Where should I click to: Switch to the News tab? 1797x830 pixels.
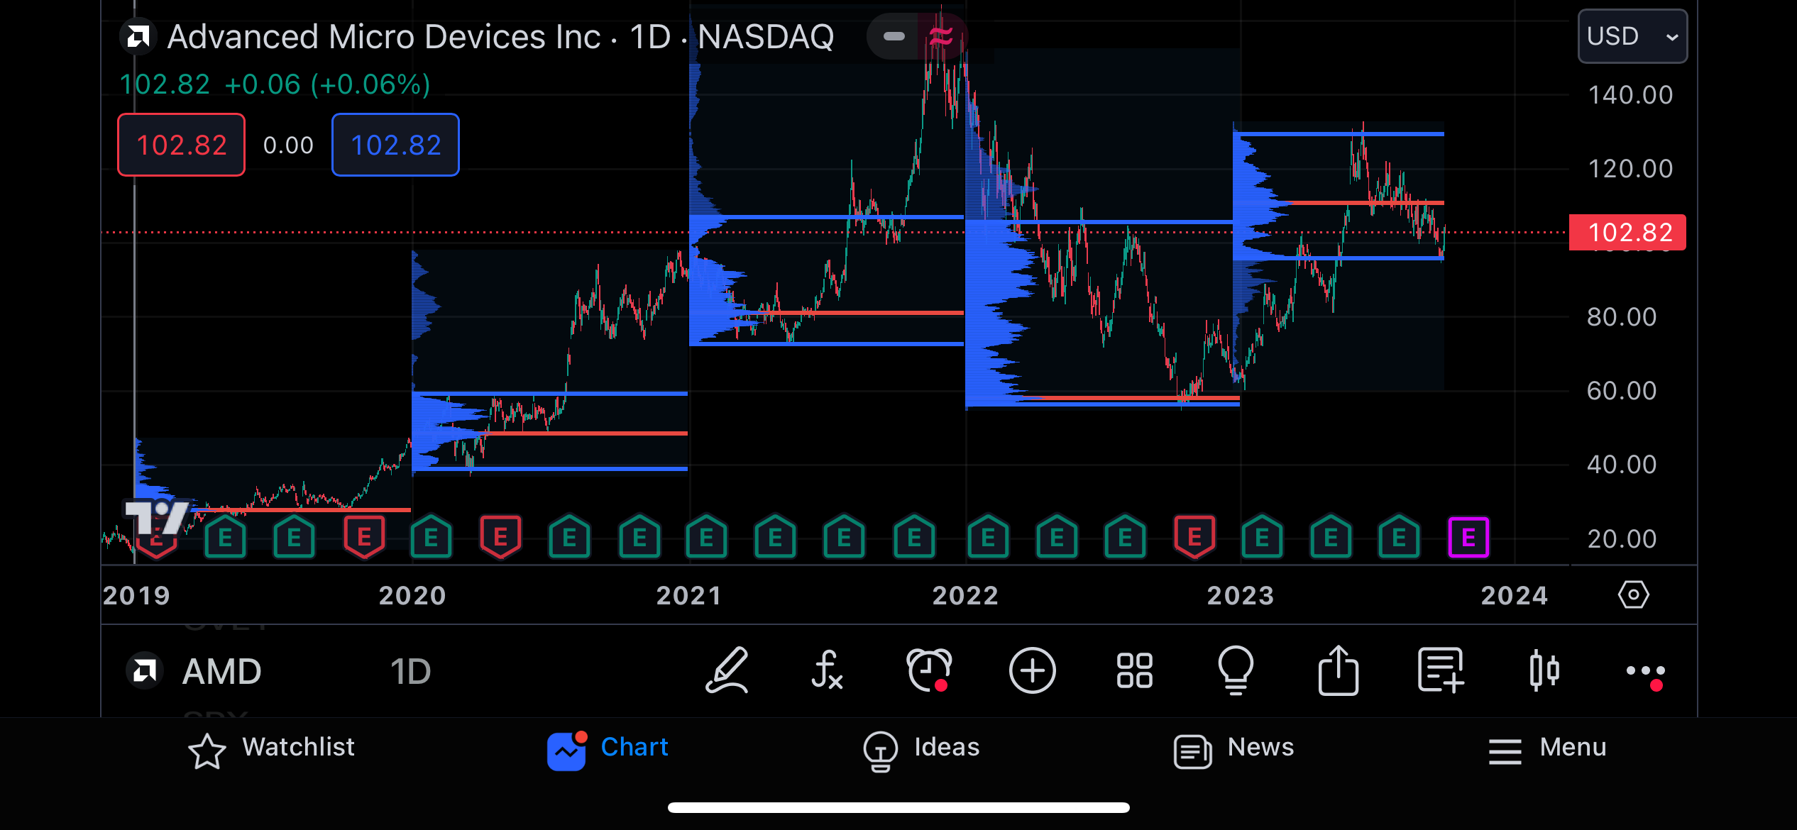tap(1233, 748)
